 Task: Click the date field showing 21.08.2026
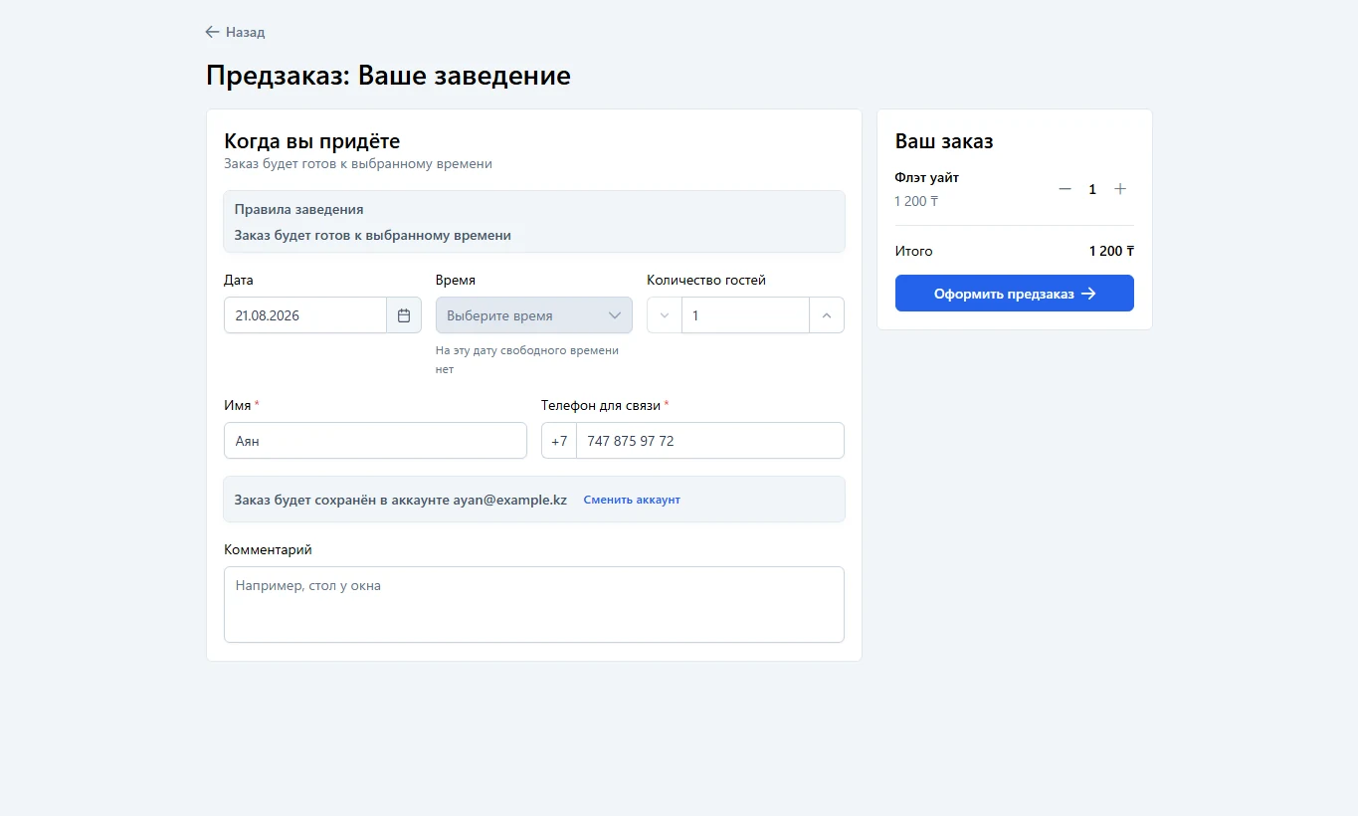click(x=305, y=315)
